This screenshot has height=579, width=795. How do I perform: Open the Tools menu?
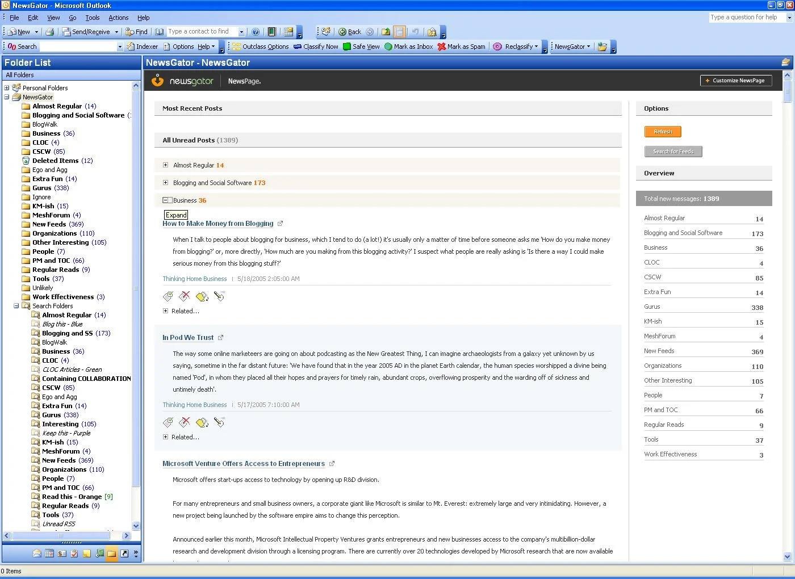tap(93, 18)
